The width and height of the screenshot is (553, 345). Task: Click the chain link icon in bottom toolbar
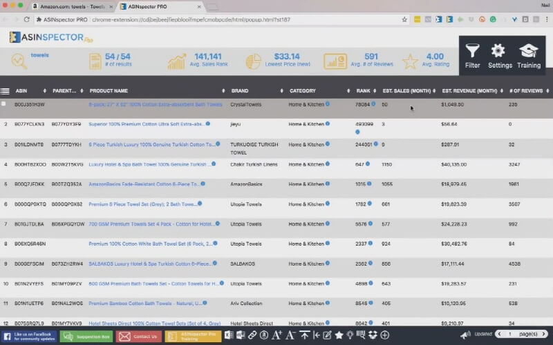(252, 335)
